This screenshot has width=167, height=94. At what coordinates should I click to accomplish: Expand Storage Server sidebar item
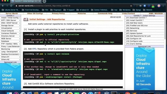pyautogui.click(x=10, y=26)
